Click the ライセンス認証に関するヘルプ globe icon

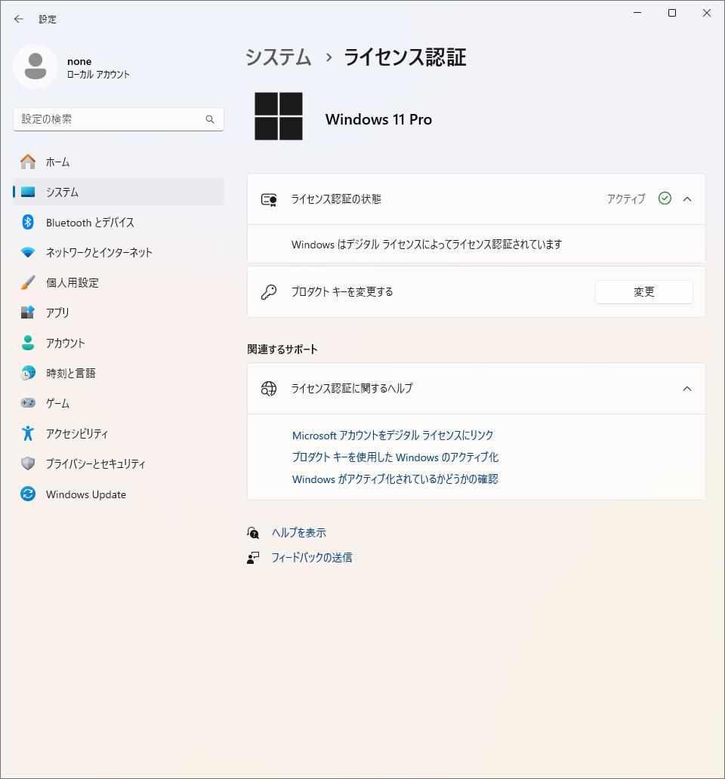tap(269, 389)
